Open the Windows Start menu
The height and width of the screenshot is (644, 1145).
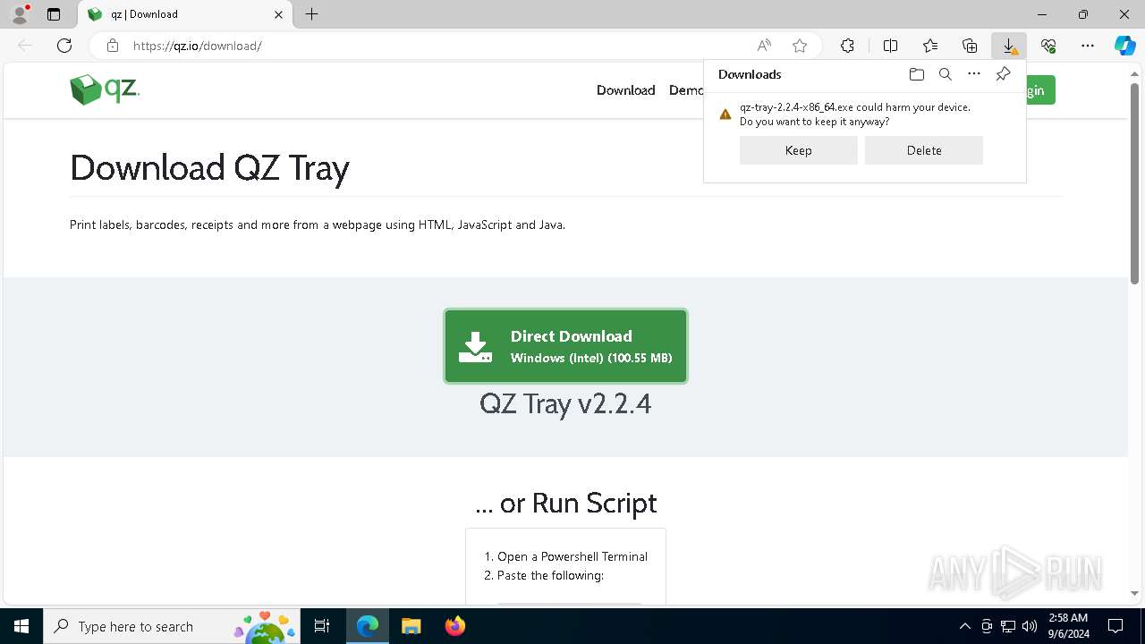tap(21, 626)
